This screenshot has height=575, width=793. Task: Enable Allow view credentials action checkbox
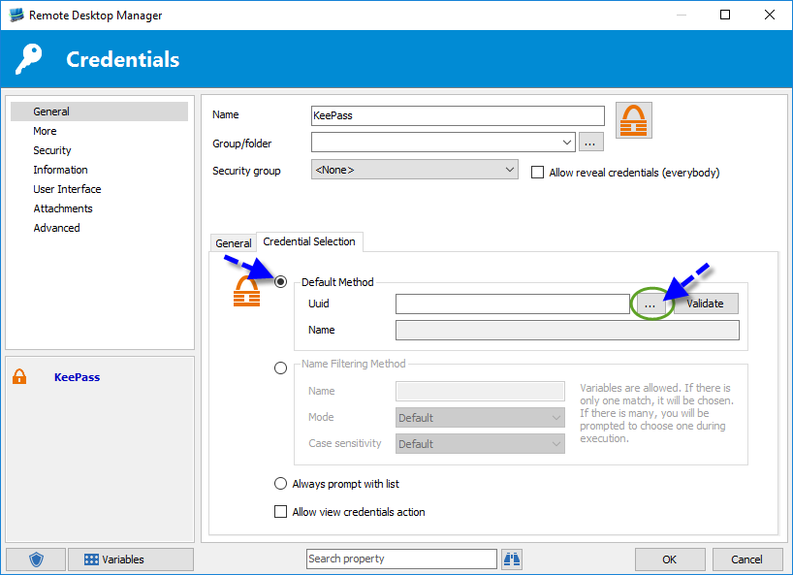point(281,512)
